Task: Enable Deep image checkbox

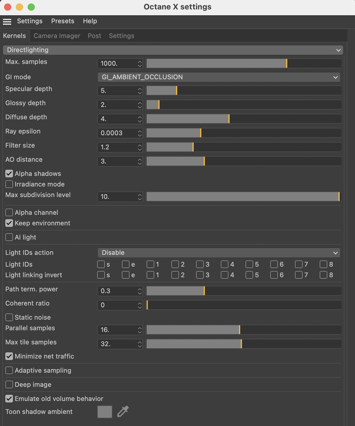Action: click(x=9, y=384)
